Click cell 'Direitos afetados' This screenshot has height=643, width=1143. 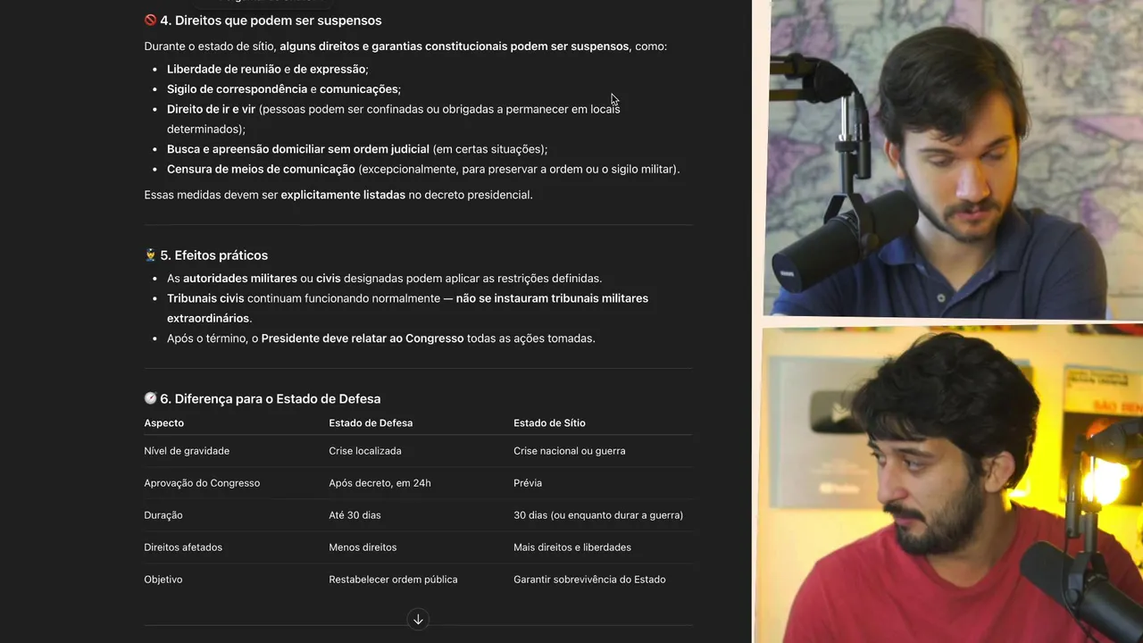183,547
